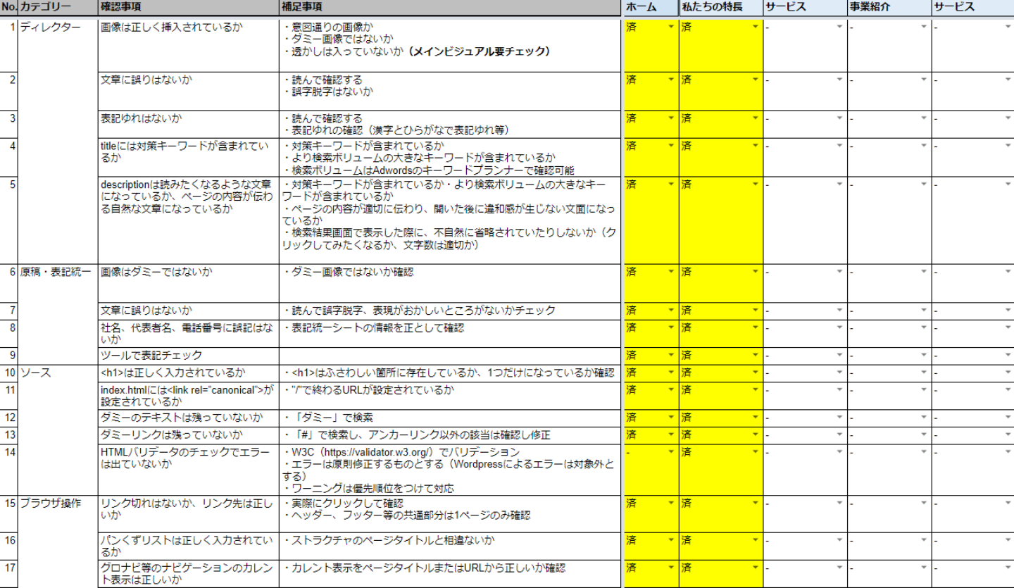Screen dimensions: 1014x588
Task: Open 事業紹介 dropdown in row 10
Action: point(924,373)
